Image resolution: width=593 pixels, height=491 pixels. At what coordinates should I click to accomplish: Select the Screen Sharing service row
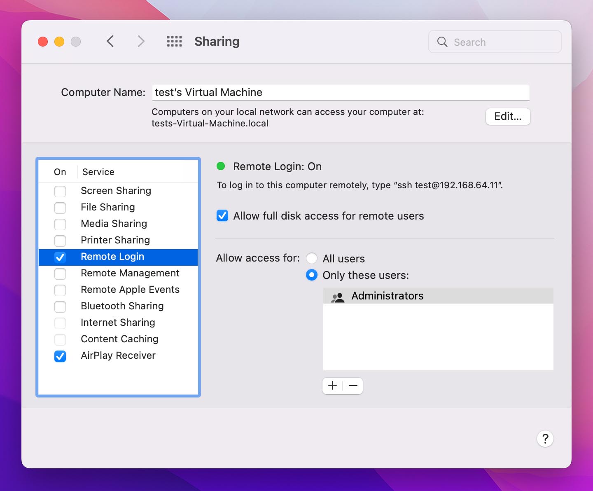[x=118, y=191]
